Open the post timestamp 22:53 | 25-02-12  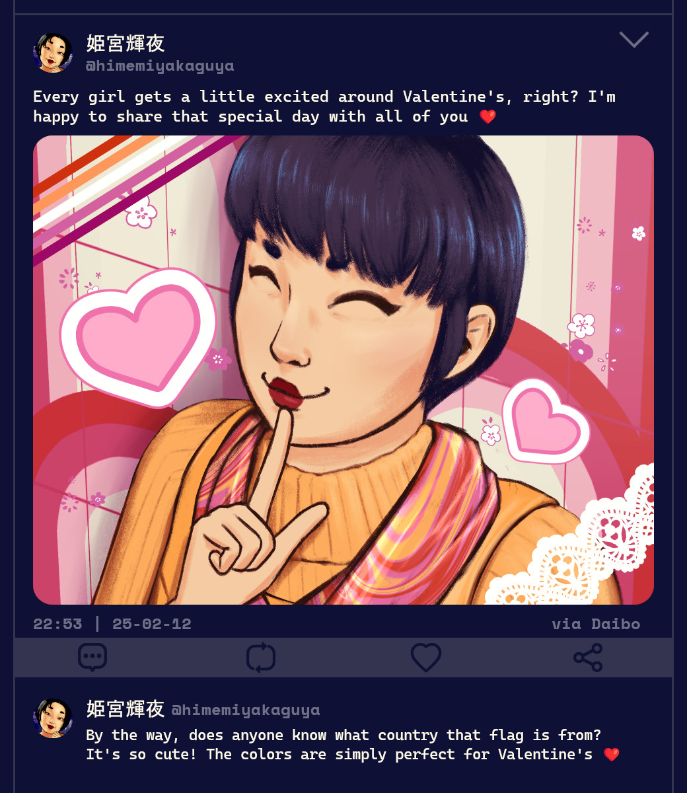[112, 624]
